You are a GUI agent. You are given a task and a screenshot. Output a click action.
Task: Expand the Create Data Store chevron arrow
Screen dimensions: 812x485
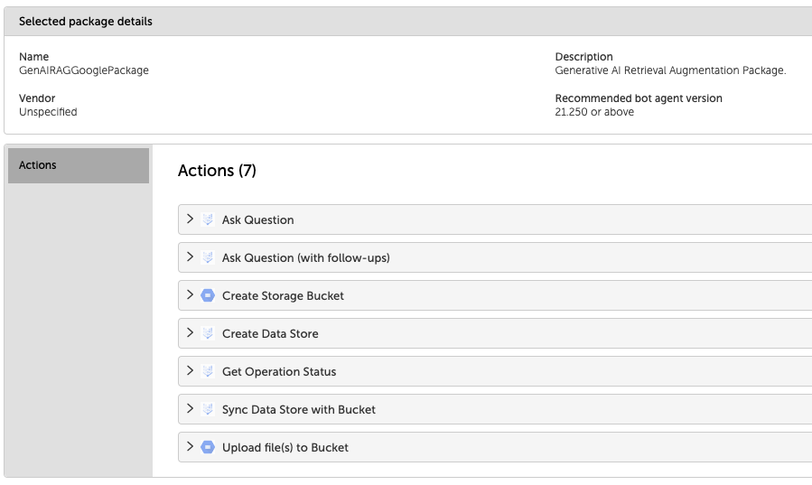(190, 333)
